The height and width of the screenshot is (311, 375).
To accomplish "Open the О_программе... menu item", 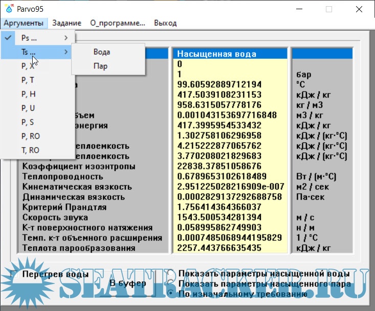I will click(118, 23).
